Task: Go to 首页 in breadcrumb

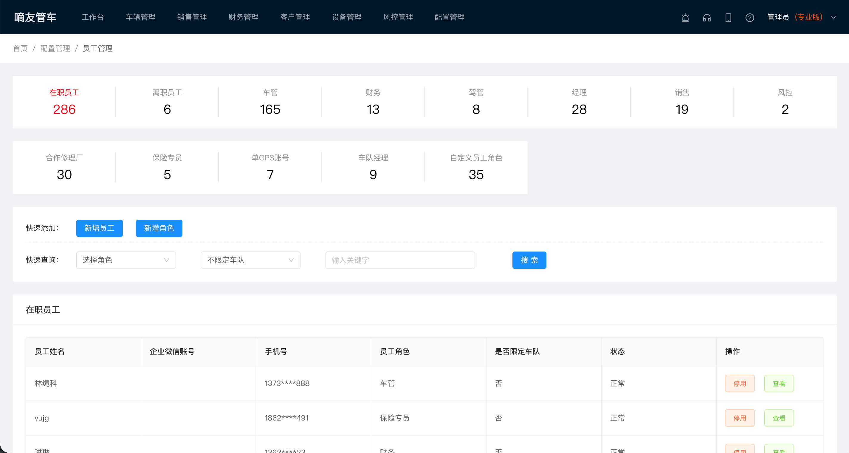Action: (21, 49)
